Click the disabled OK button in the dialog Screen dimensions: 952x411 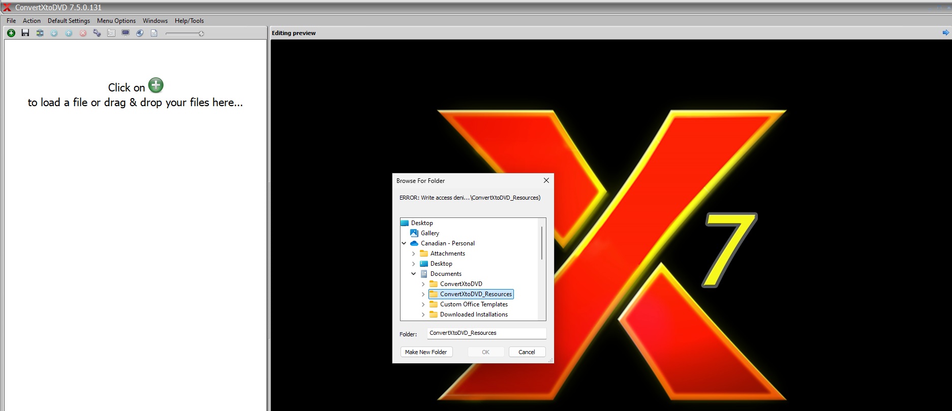click(486, 352)
